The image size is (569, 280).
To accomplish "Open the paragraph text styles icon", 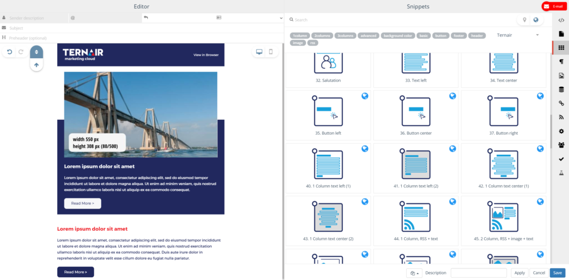I will pyautogui.click(x=561, y=62).
